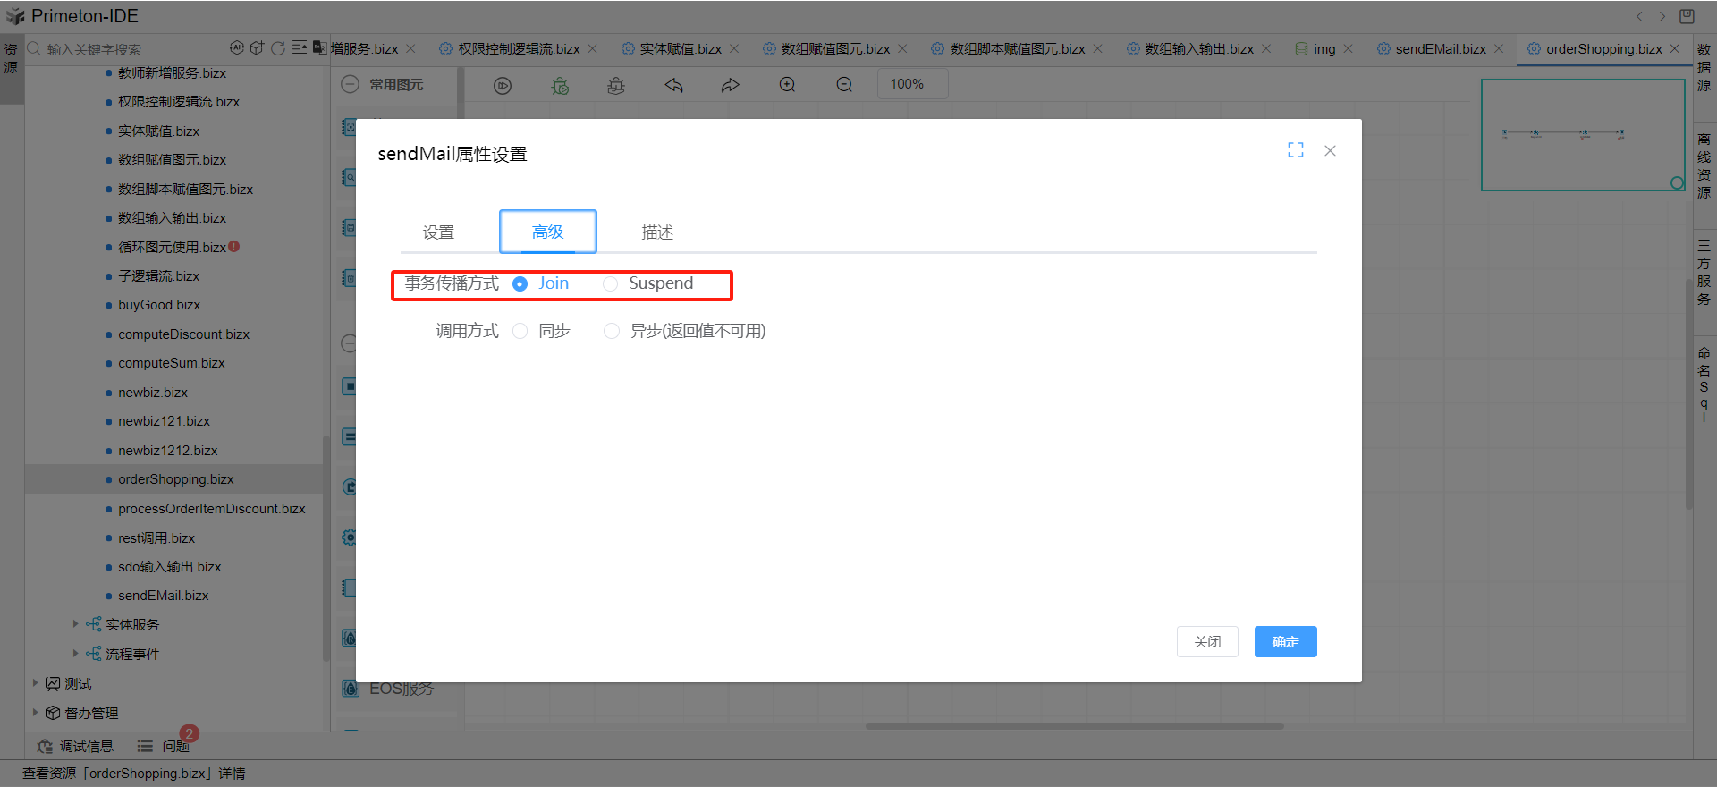Open the 描述 tab in the dialog
Screen dimensions: 1717x787
pos(656,233)
